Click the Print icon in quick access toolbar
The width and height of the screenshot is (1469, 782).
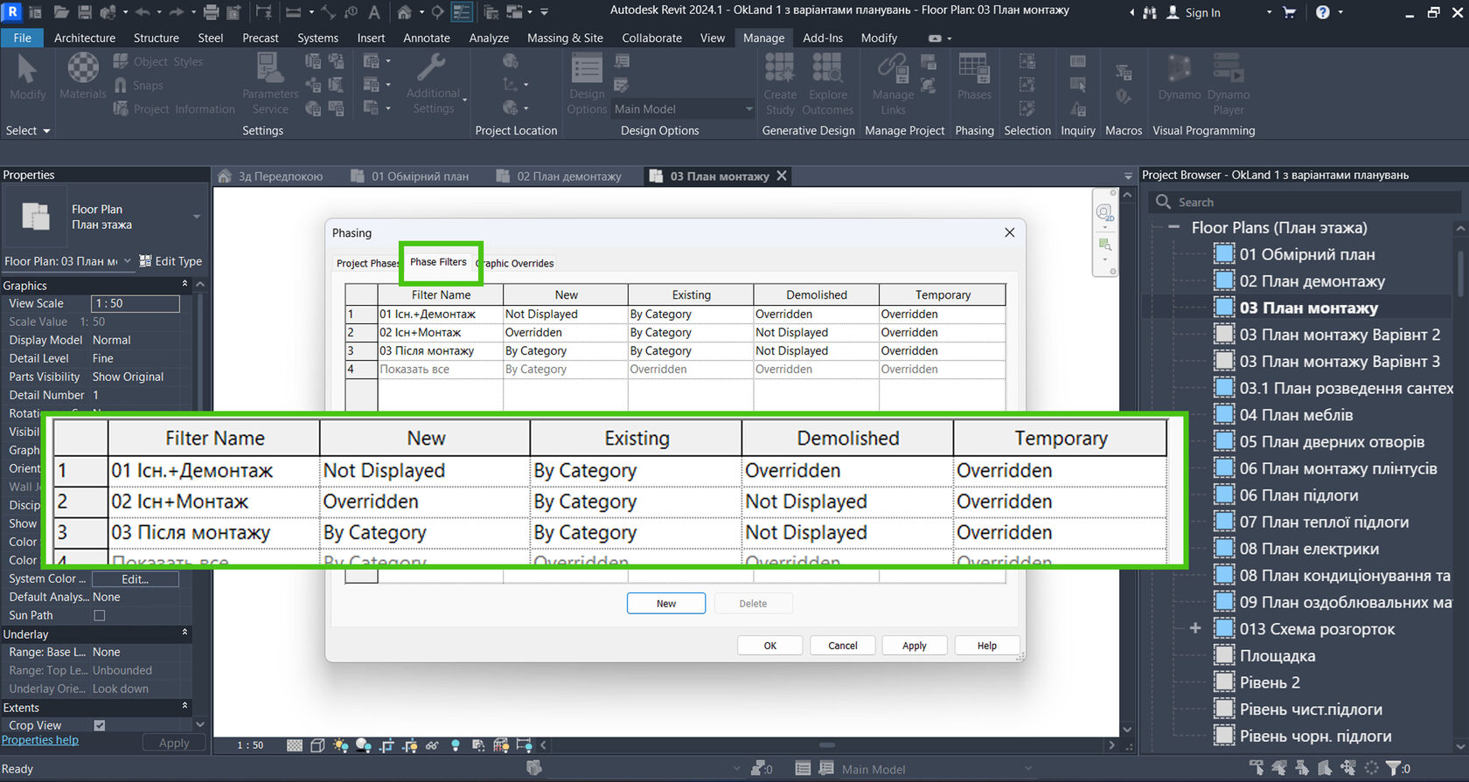(211, 12)
